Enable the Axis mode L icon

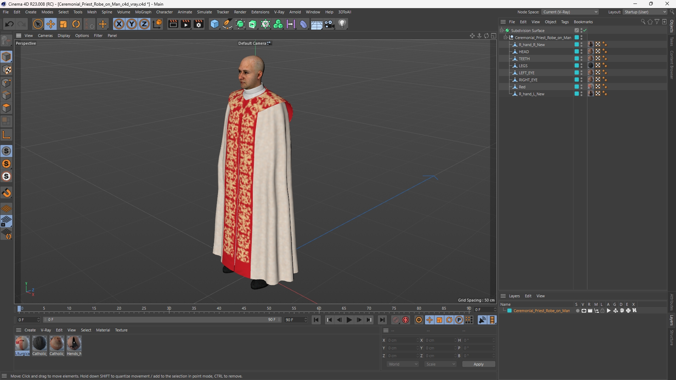coord(6,135)
